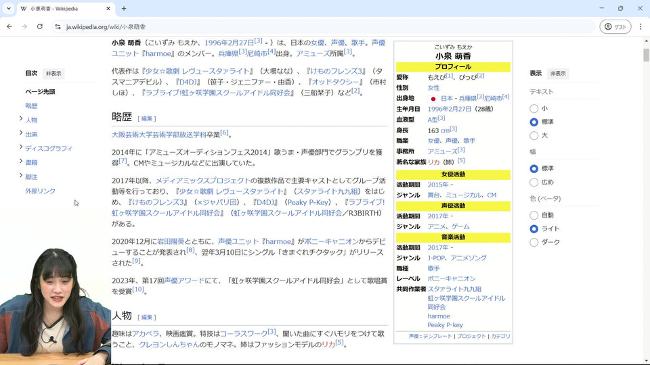Open the クレヨンしんちゃん link
Image resolution: width=650 pixels, height=365 pixels.
[169, 344]
